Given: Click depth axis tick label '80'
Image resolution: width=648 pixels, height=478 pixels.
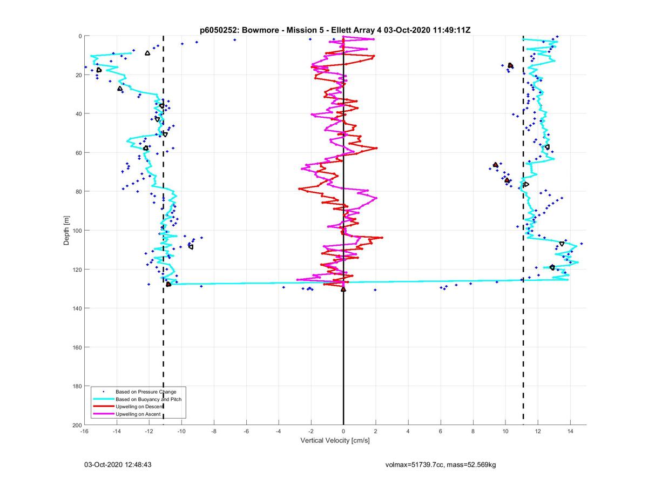Looking at the screenshot, I should pos(78,192).
